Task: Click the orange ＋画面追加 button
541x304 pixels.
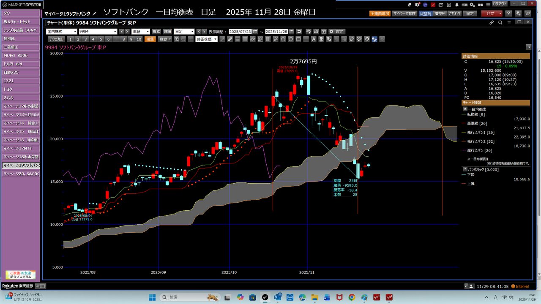Action: click(x=380, y=14)
